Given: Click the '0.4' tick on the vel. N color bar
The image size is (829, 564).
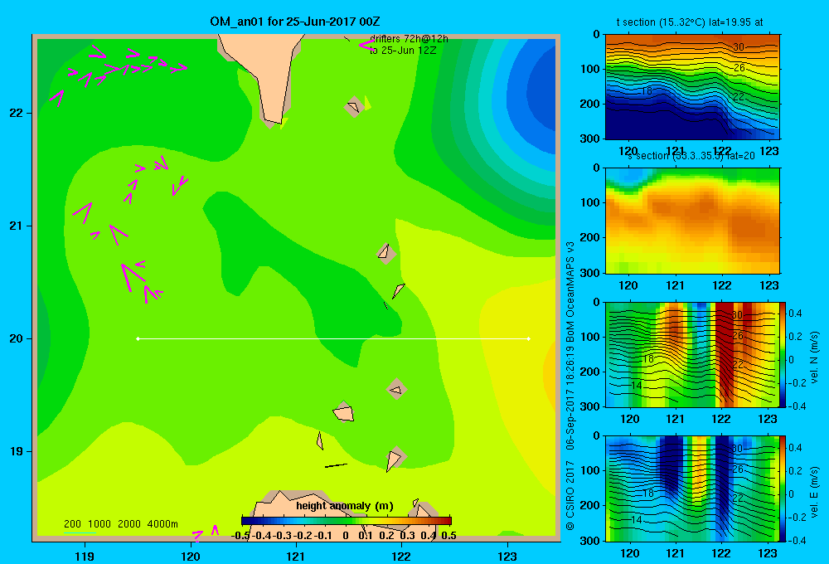Looking at the screenshot, I should pyautogui.click(x=795, y=314).
